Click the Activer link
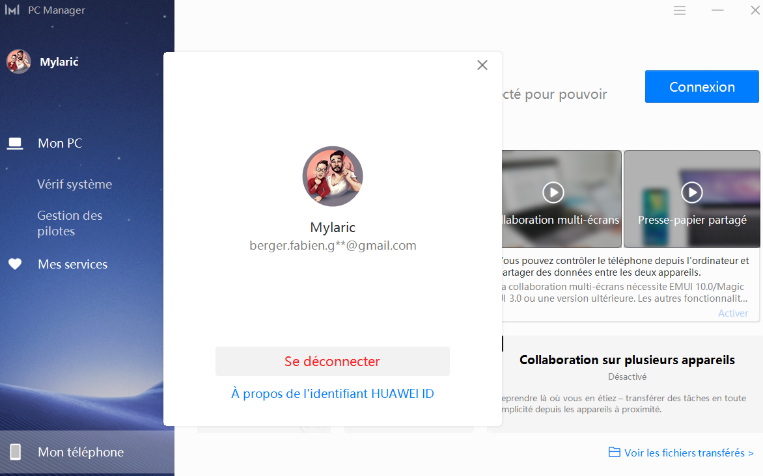The height and width of the screenshot is (476, 763). click(x=732, y=313)
